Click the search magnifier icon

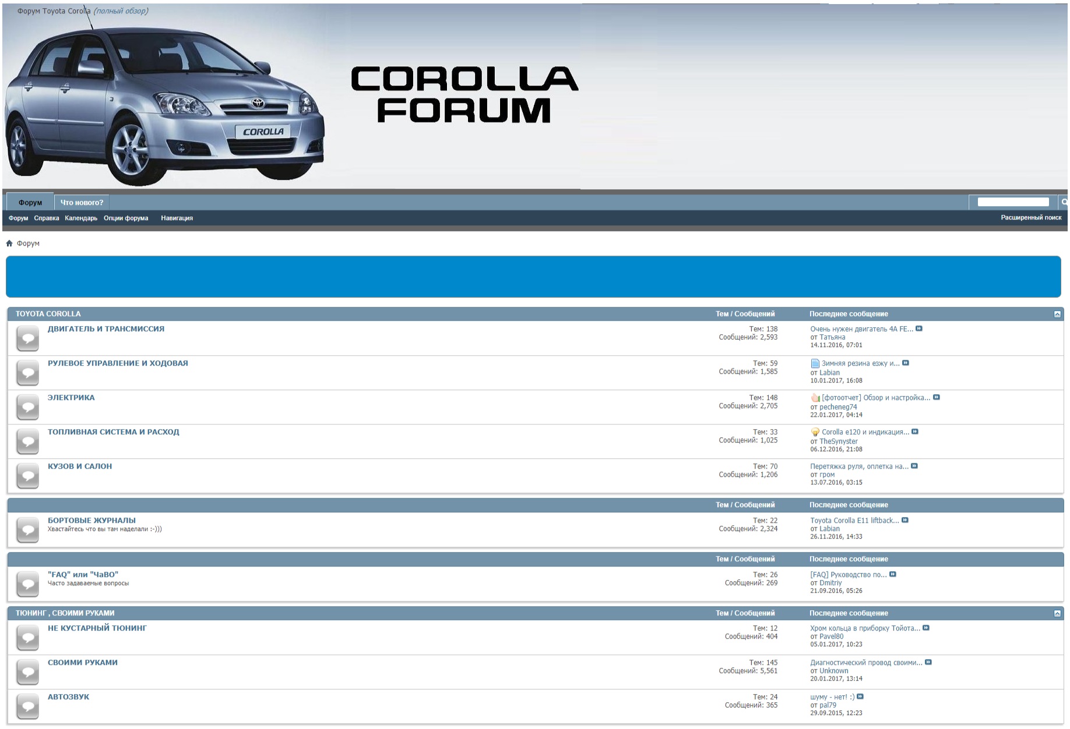(x=1064, y=202)
